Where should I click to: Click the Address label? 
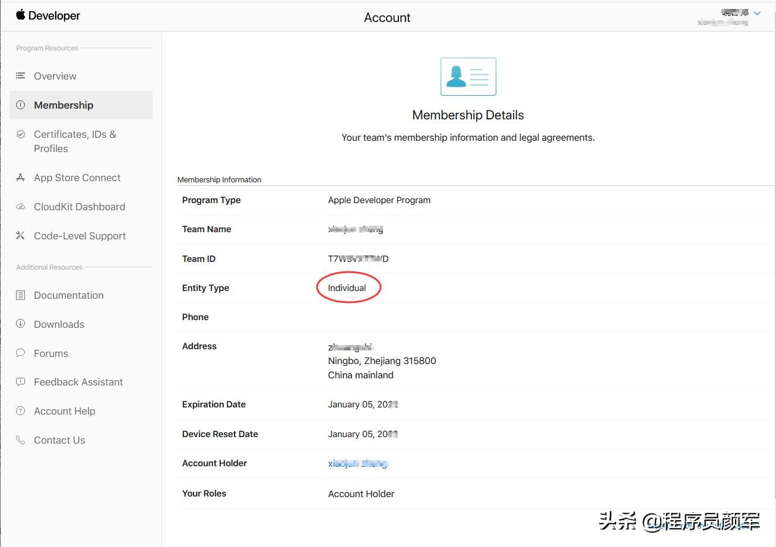199,346
